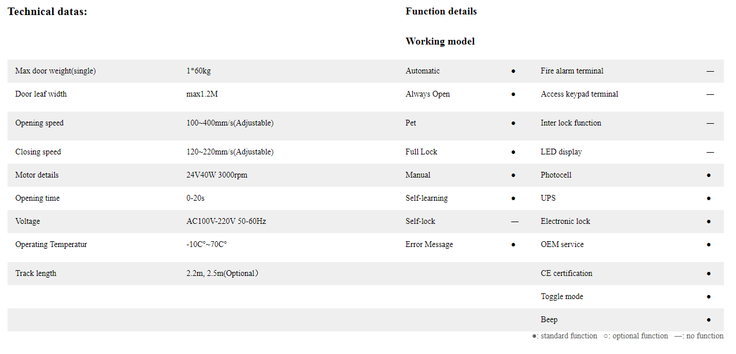Click the bullet next to Beep
Image resolution: width=736 pixels, height=354 pixels.
(708, 320)
